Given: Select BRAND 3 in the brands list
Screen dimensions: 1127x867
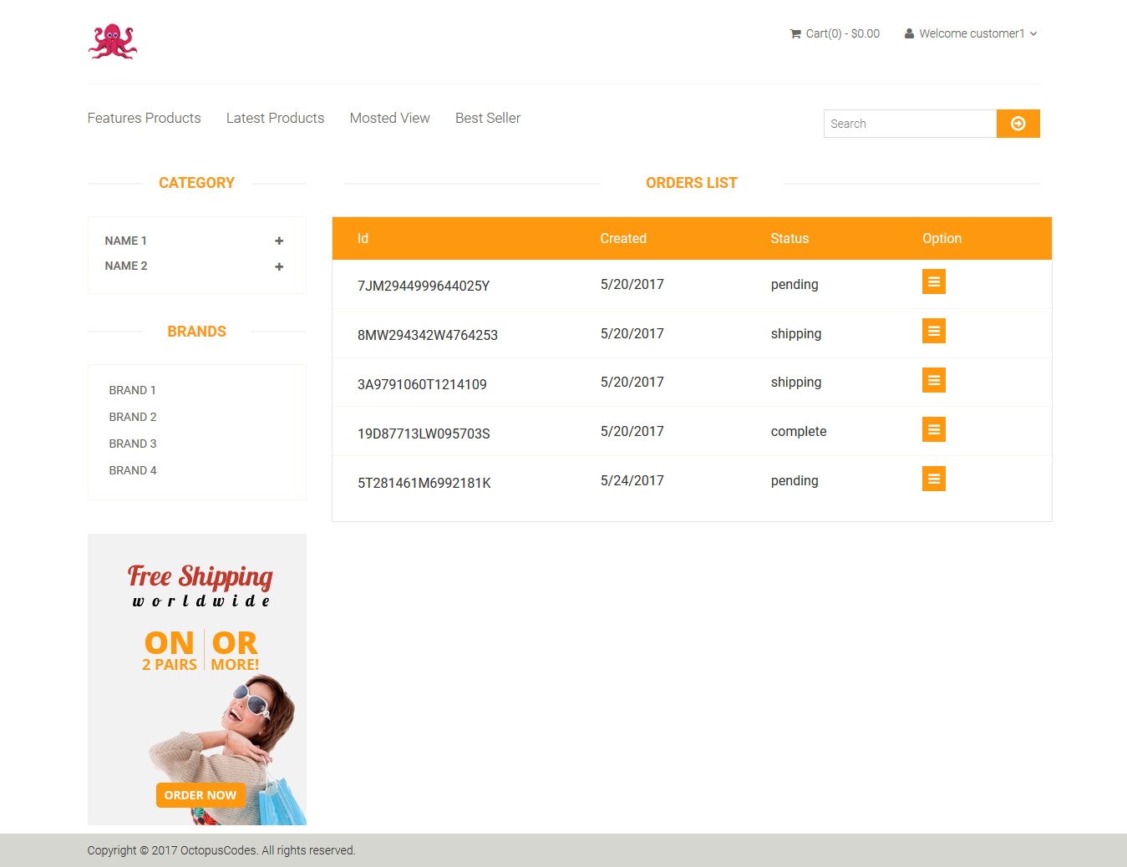Looking at the screenshot, I should pyautogui.click(x=132, y=444).
